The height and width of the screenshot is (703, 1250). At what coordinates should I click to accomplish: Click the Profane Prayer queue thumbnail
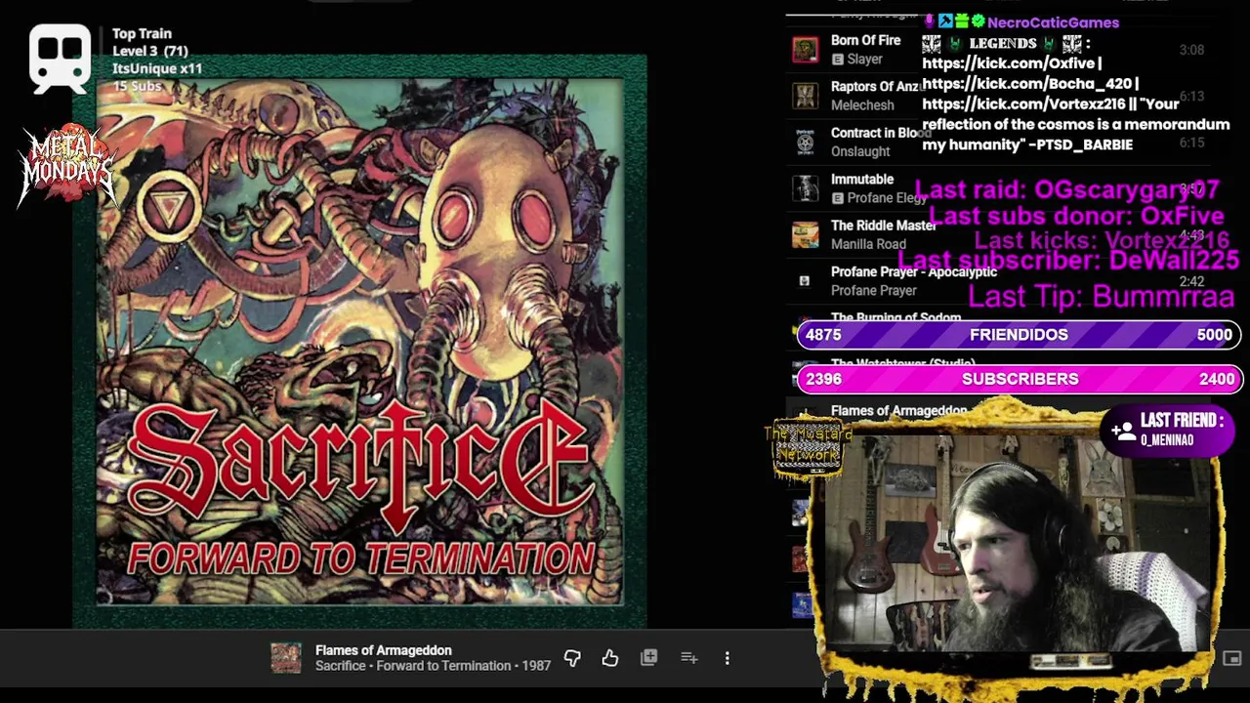pos(805,281)
